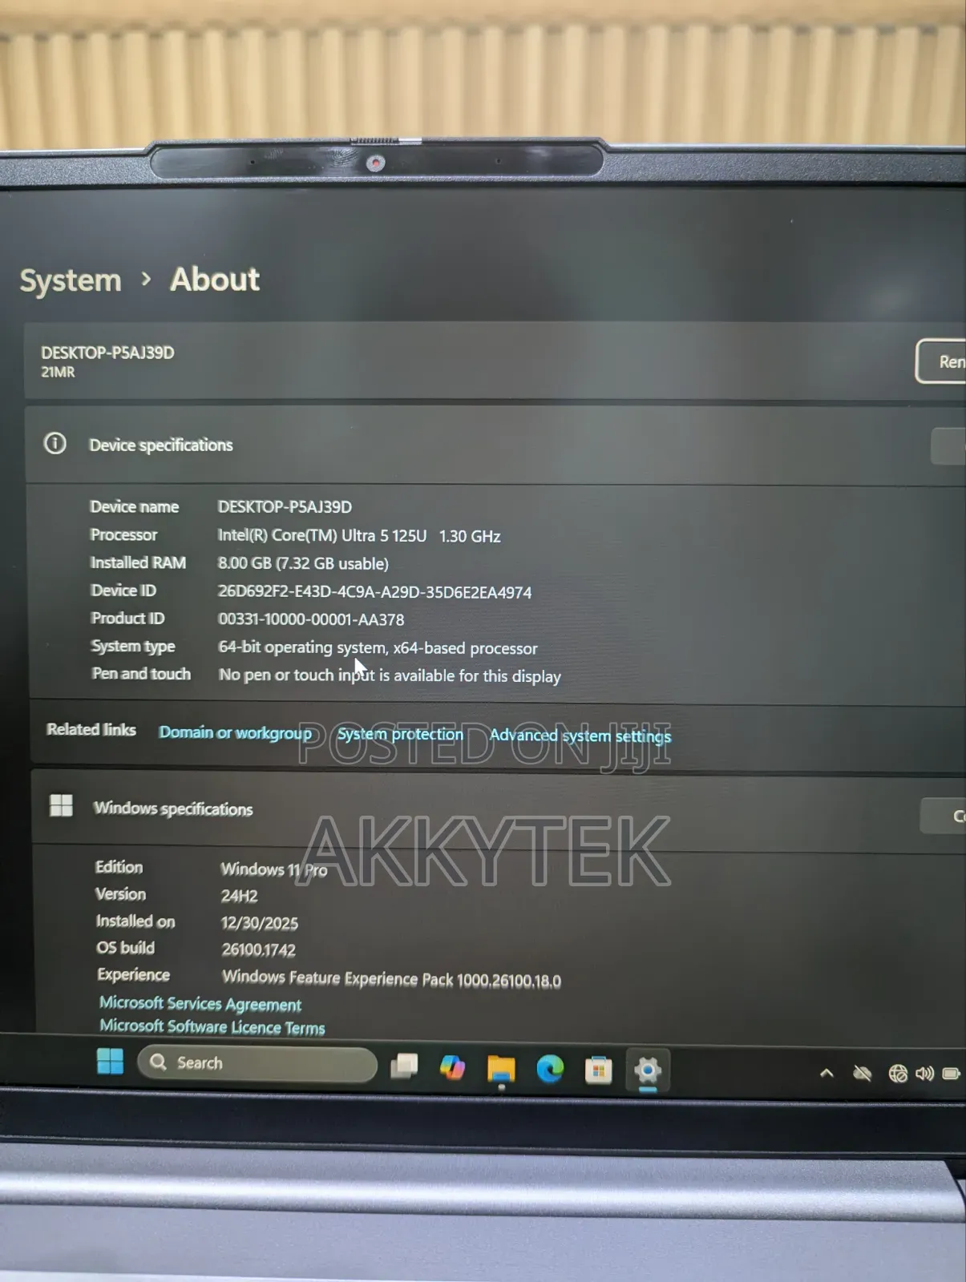Viewport: 966px width, 1282px height.
Task: Launch Copilot from the taskbar
Action: (452, 1067)
